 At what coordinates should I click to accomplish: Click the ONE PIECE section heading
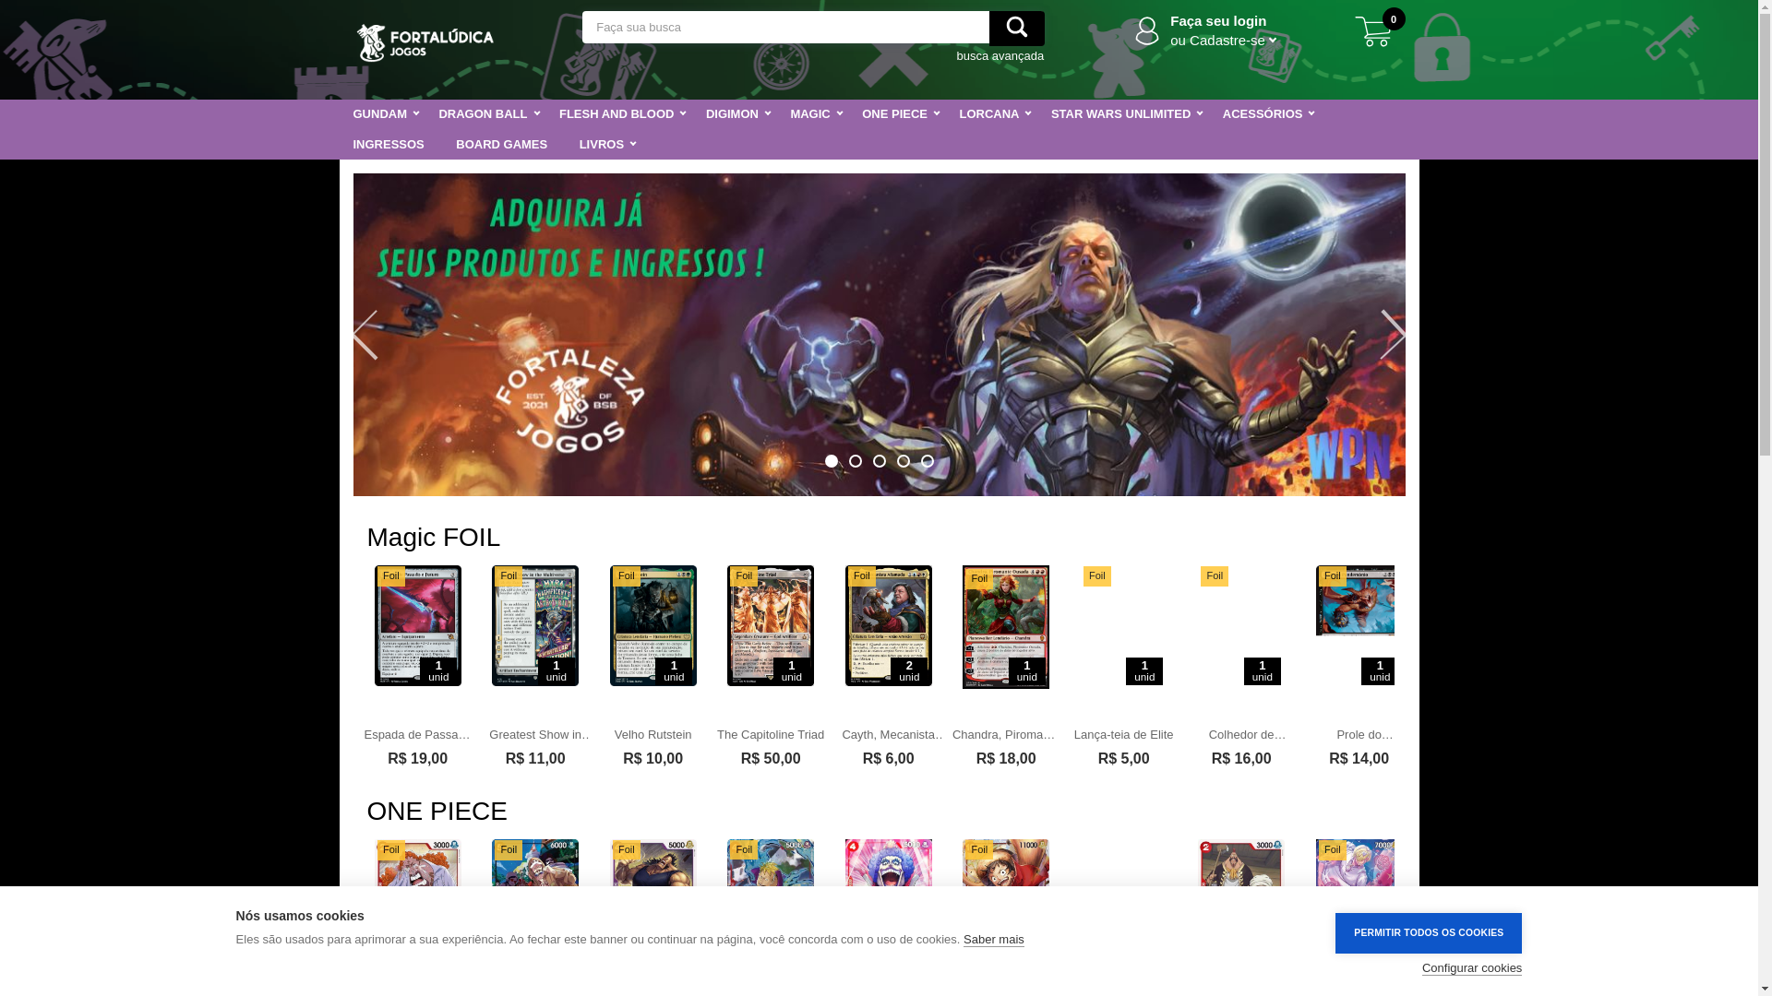click(437, 812)
